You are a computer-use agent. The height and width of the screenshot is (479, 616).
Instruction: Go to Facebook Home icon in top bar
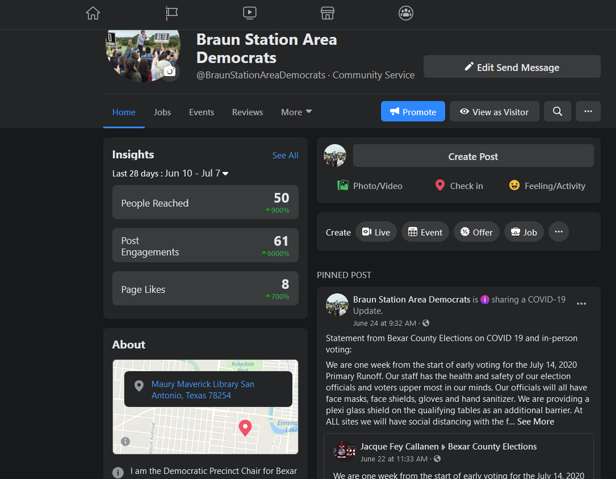click(x=93, y=13)
